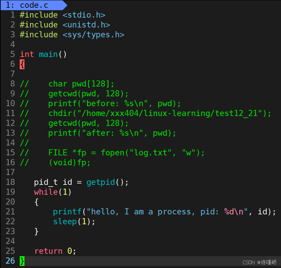
Task: Click the 'int' keyword before main
Action: (27, 54)
